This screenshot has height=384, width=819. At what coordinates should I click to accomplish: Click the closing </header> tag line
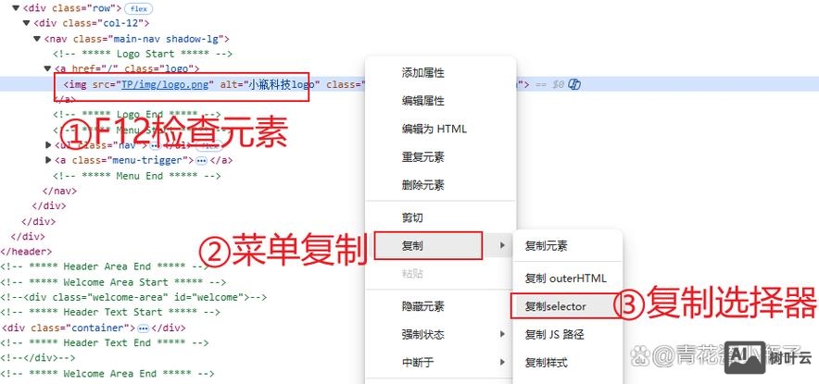coord(26,252)
